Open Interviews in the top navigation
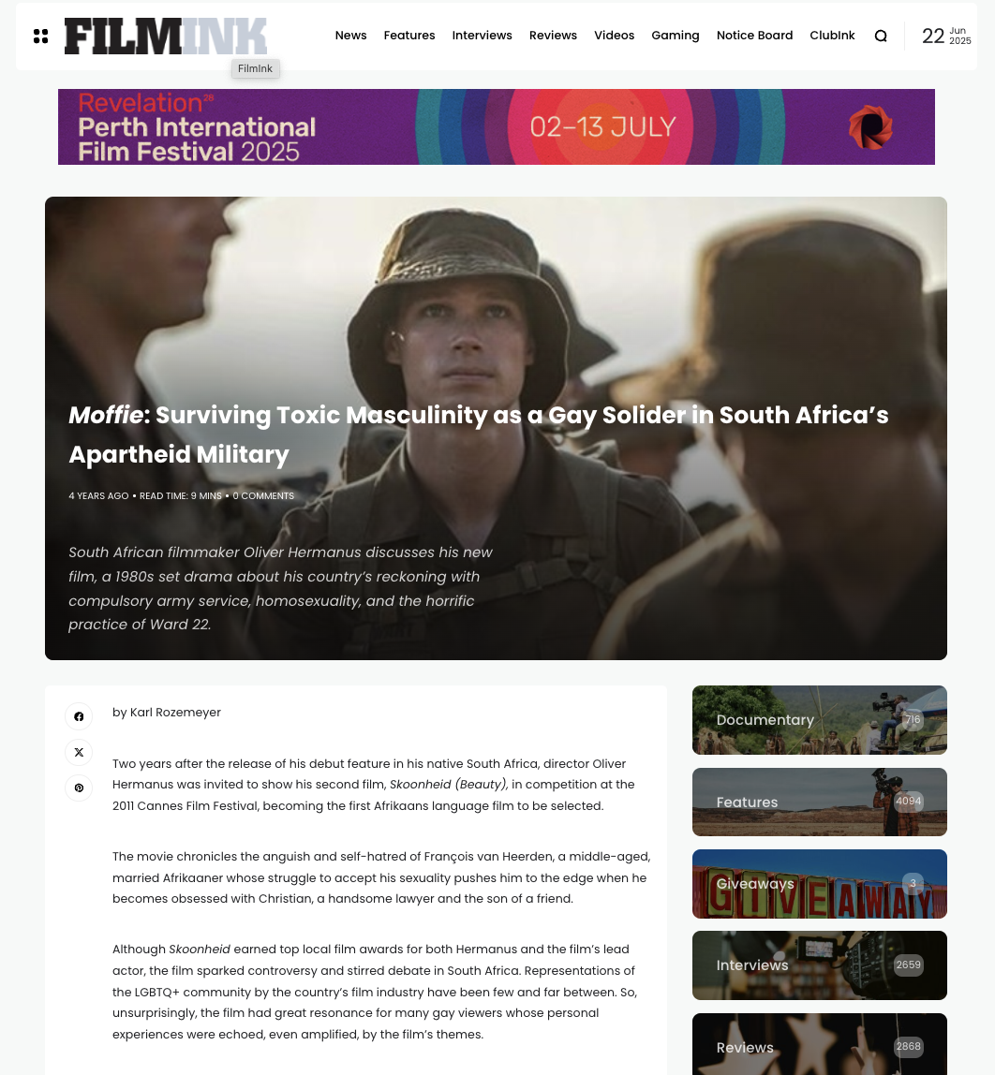Viewport: 995px width, 1075px height. point(483,35)
